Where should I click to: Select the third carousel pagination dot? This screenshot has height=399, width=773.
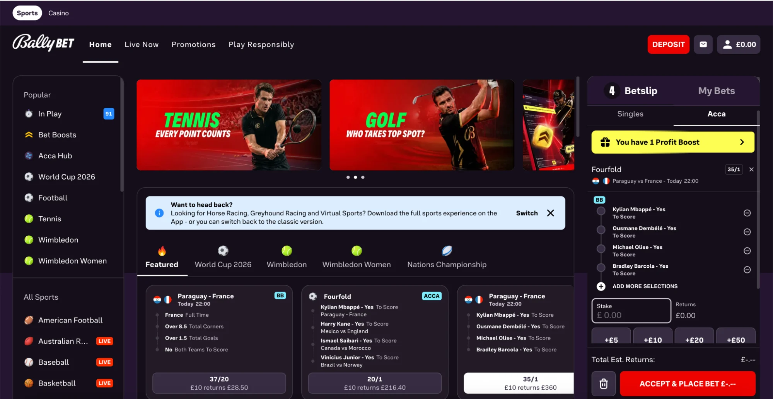pos(363,177)
